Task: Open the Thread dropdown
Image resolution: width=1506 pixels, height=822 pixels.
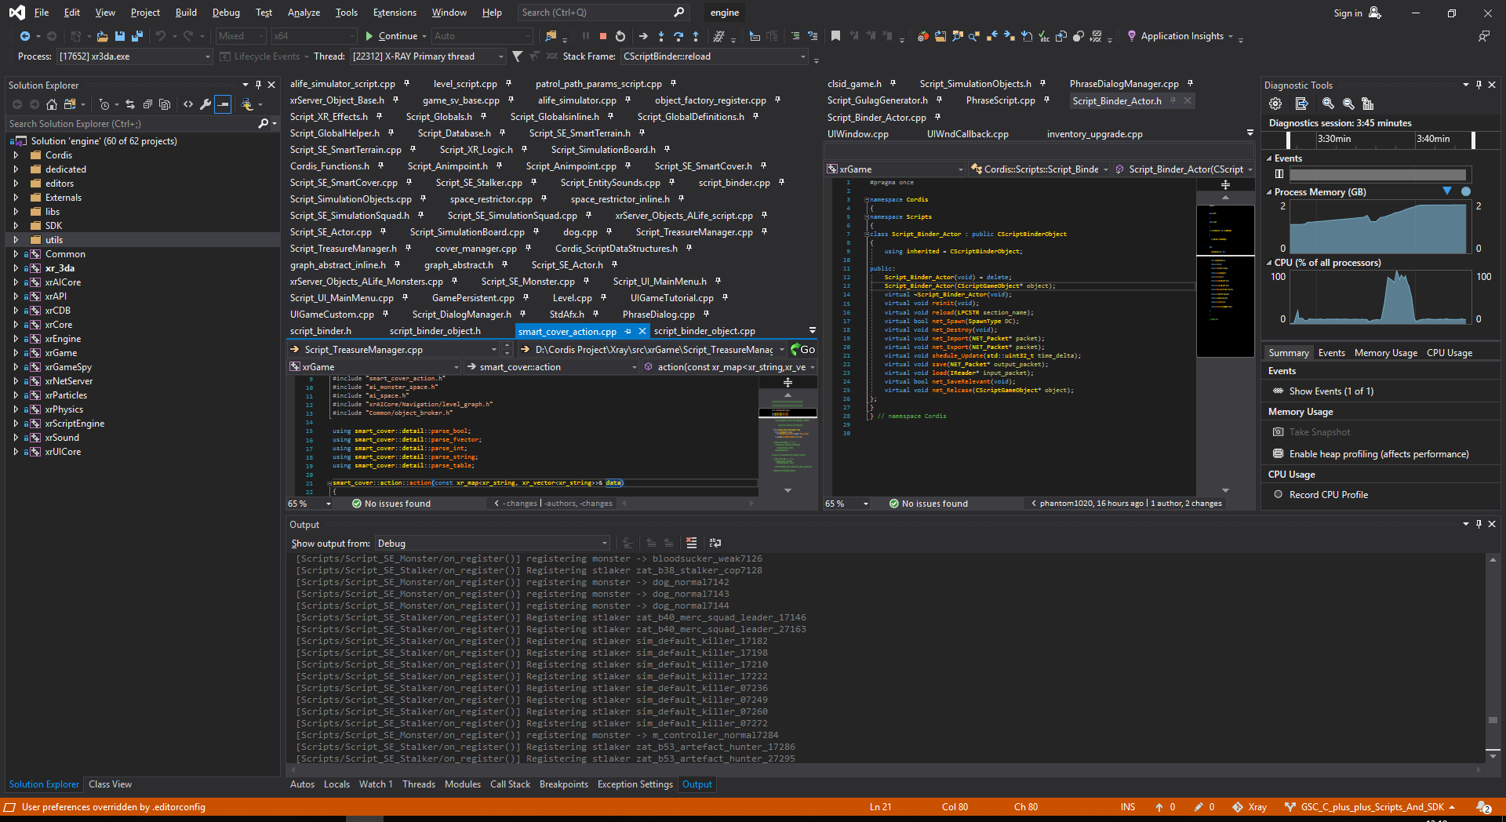Action: click(x=427, y=56)
